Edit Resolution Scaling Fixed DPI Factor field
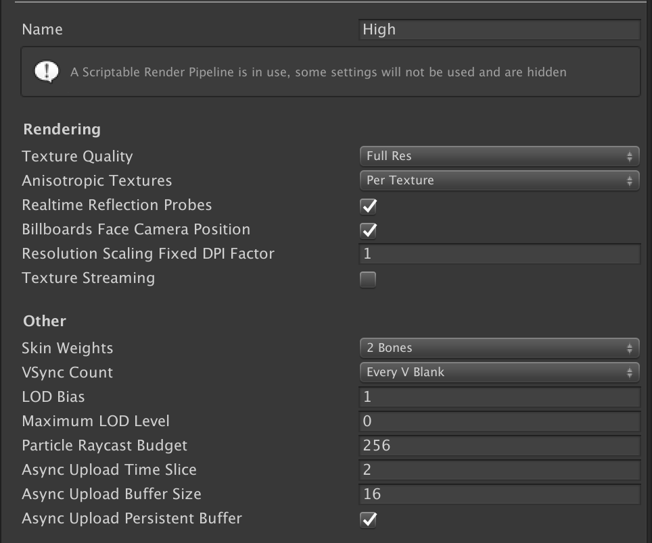This screenshot has width=652, height=543. tap(499, 254)
